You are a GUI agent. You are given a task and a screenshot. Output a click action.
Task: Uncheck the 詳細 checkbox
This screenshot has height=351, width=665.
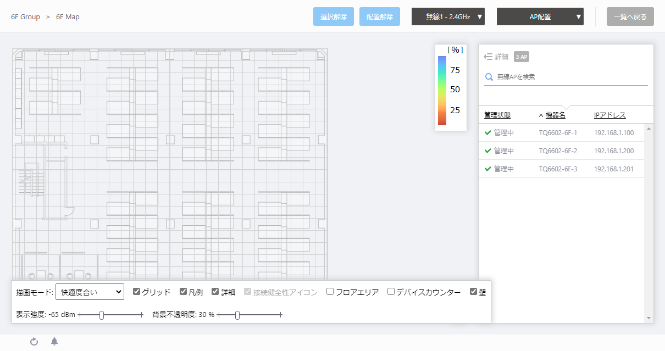point(215,292)
